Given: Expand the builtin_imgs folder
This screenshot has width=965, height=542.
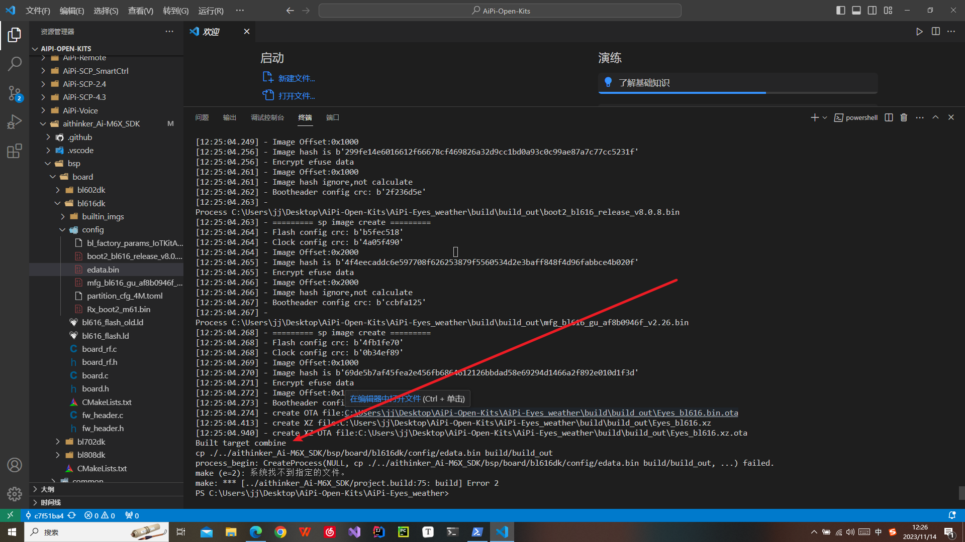Looking at the screenshot, I should click(103, 217).
